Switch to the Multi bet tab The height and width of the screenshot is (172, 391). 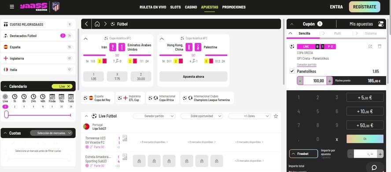click(338, 33)
